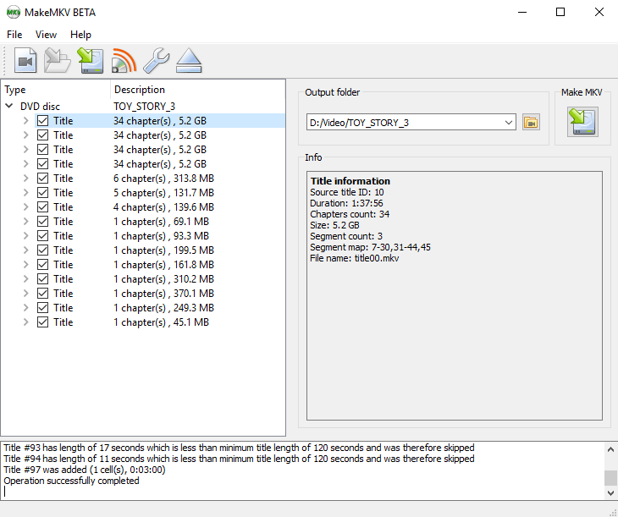
Task: Open Preferences via the wrench icon
Action: click(156, 60)
